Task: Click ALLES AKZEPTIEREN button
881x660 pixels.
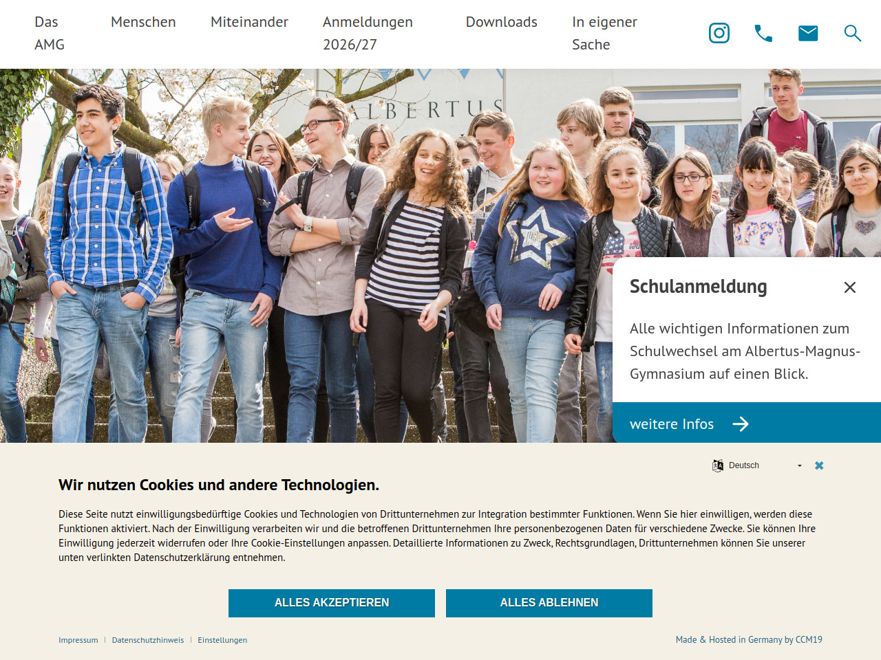Action: coord(332,603)
